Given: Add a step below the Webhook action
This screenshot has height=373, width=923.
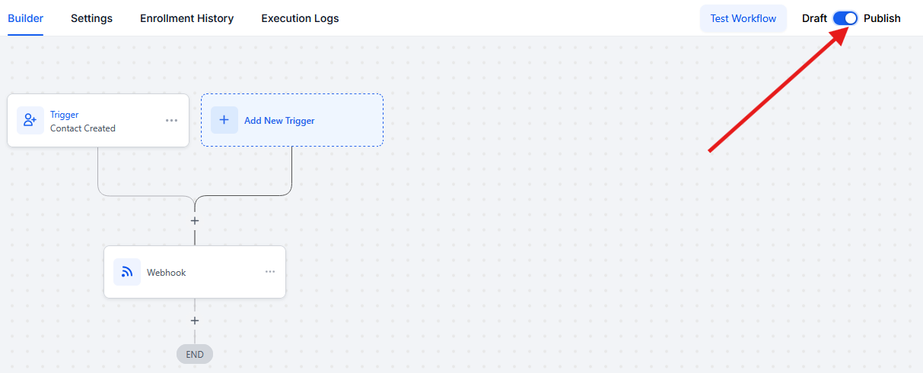Looking at the screenshot, I should coord(195,321).
